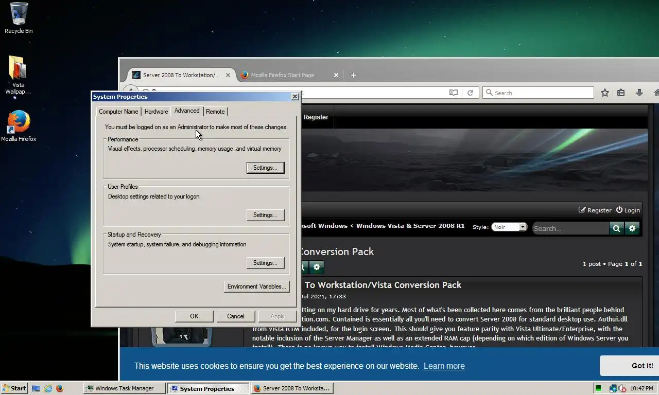Screen dimensions: 659x395
Task: Show Firefox bookmarks list icon
Action: click(x=621, y=93)
